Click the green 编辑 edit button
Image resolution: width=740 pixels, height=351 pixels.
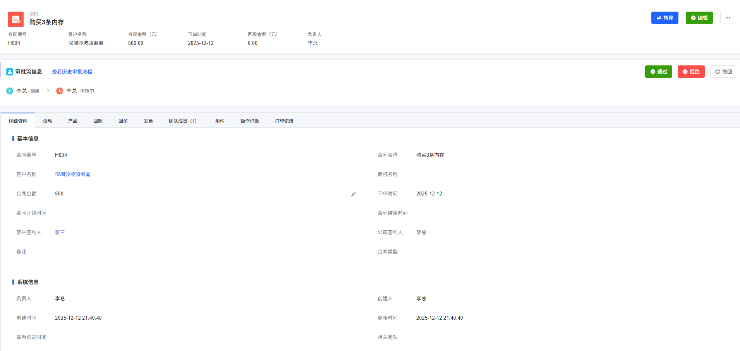699,18
